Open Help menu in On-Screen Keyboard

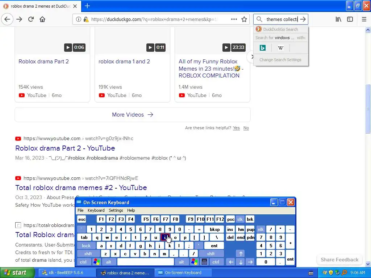[131, 210]
